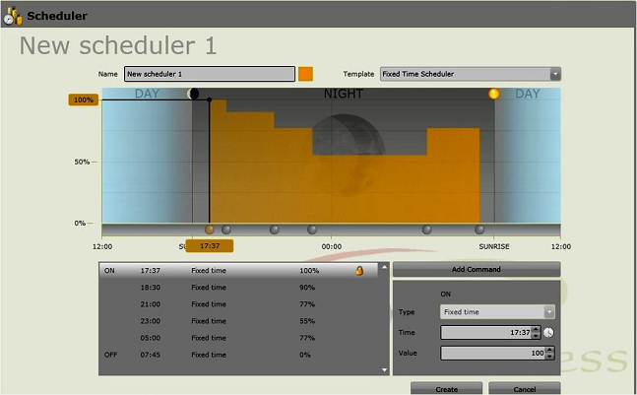Click the Name field with New scheduler 1
Viewport: 637px width, 395px height.
point(209,74)
